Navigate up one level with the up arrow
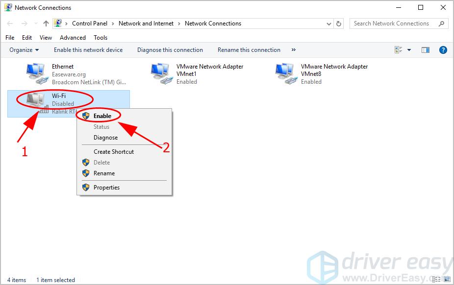454x285 pixels. point(45,23)
